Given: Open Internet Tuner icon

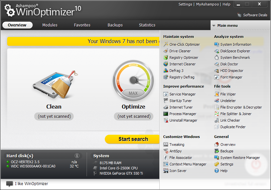Looking at the screenshot, I should coord(166,107).
